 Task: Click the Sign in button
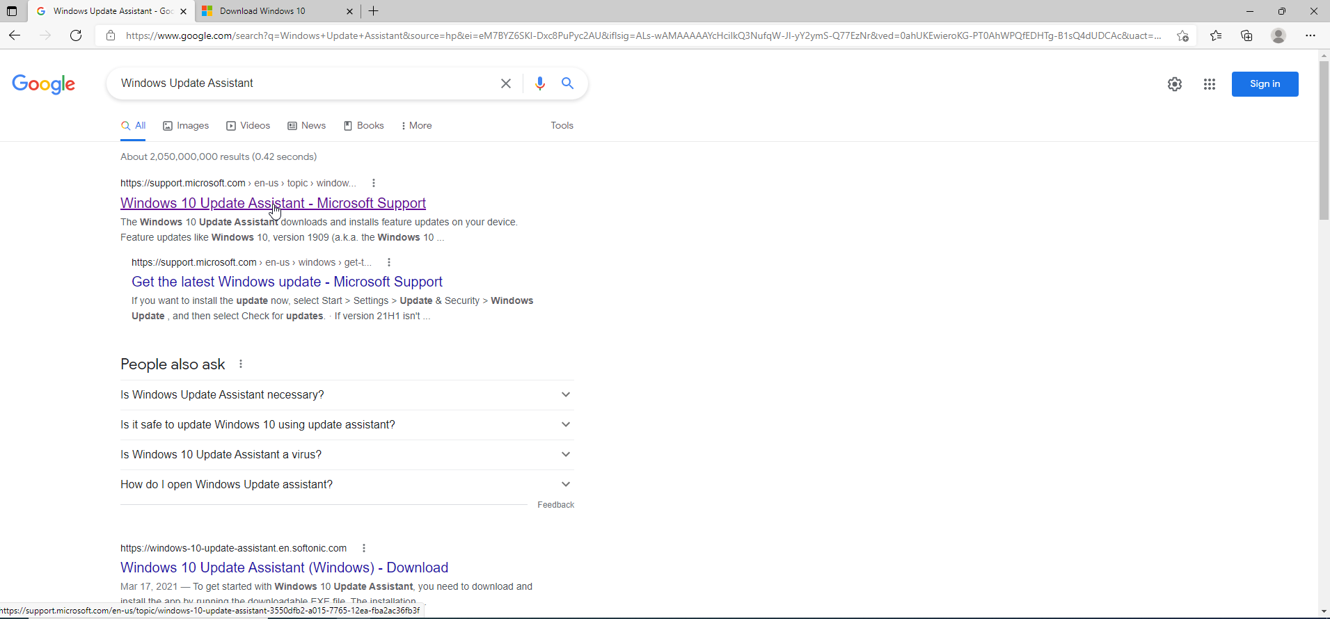pyautogui.click(x=1265, y=84)
